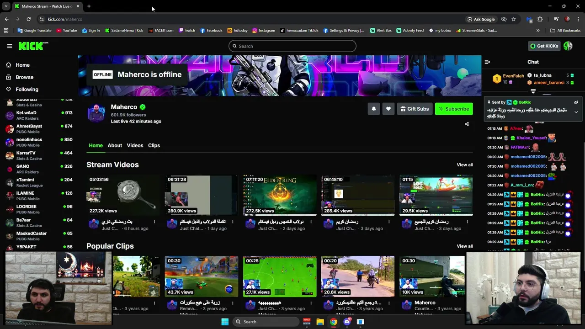Image resolution: width=585 pixels, height=329 pixels.
Task: Open the twitch bookmark
Action: coord(187,31)
